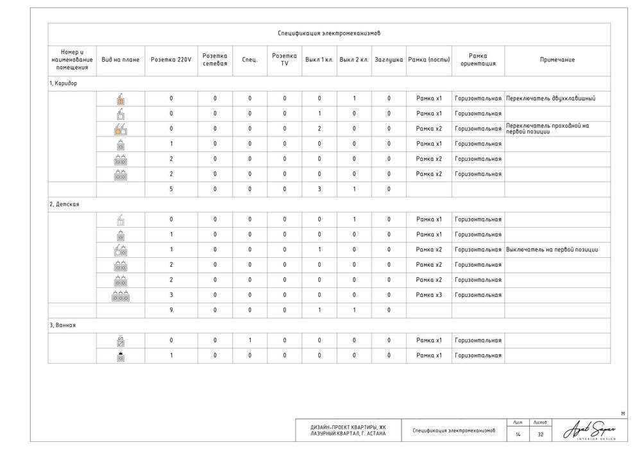Select the double orange pass-through switch icon
Image resolution: width=635 pixels, height=449 pixels.
coord(121,129)
